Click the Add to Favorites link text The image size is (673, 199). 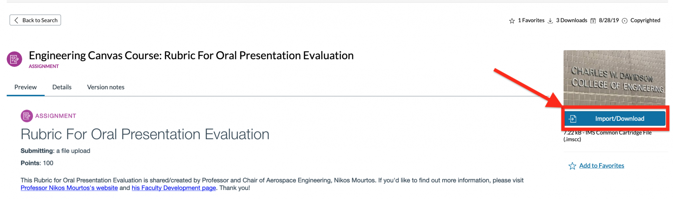click(x=601, y=166)
